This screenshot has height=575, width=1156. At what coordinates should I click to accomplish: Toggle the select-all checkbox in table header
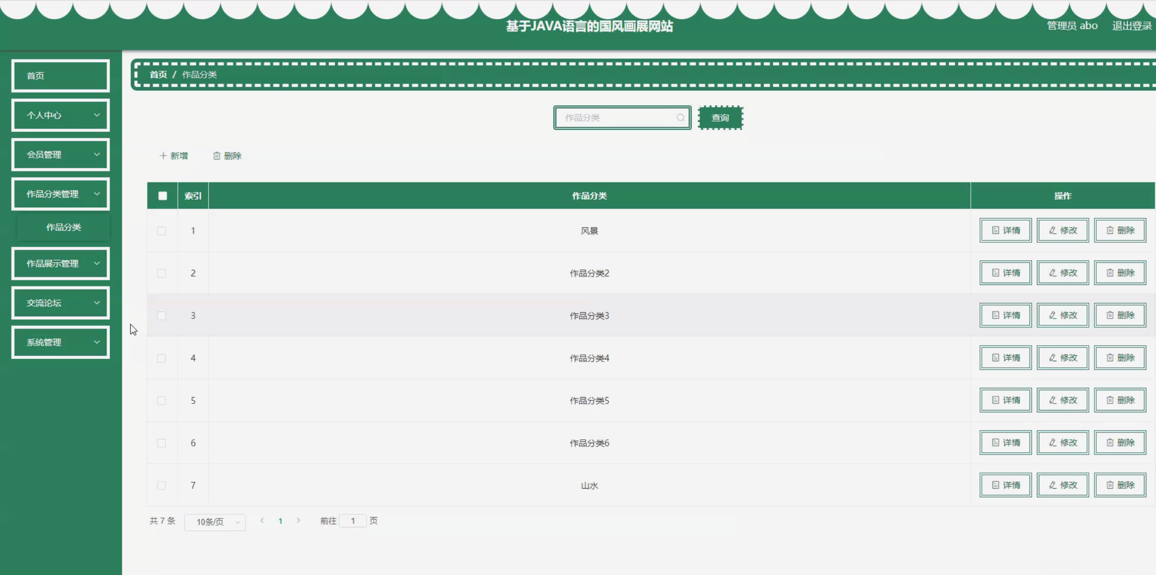point(163,196)
